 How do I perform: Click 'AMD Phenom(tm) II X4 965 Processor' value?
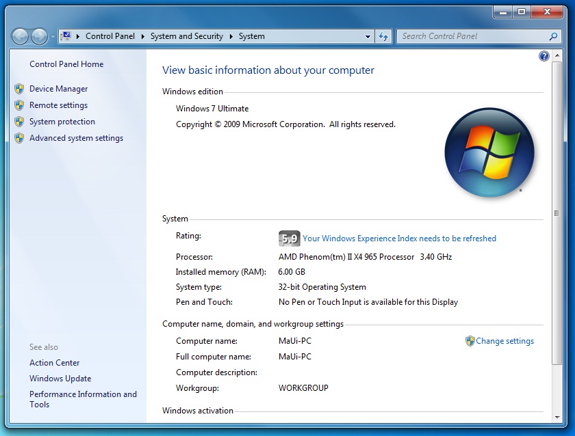(346, 257)
